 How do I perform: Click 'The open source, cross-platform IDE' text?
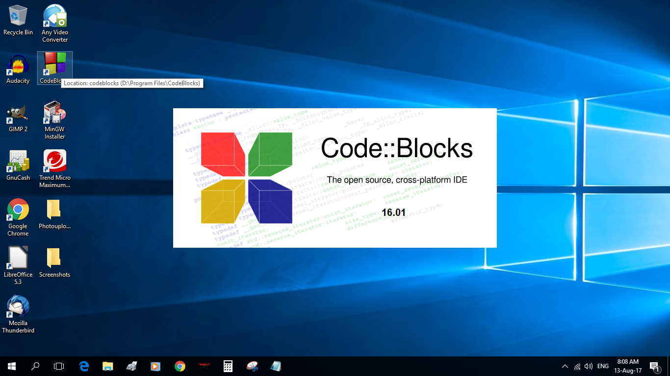coord(397,180)
